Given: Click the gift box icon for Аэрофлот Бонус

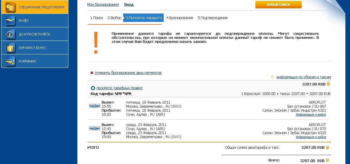Looking at the screenshot, I should tap(10, 47).
